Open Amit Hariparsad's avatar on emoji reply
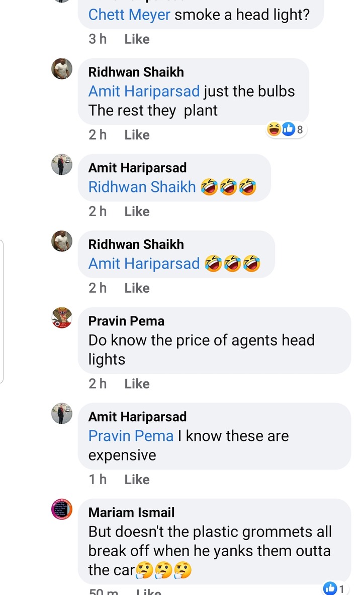 [x=62, y=164]
